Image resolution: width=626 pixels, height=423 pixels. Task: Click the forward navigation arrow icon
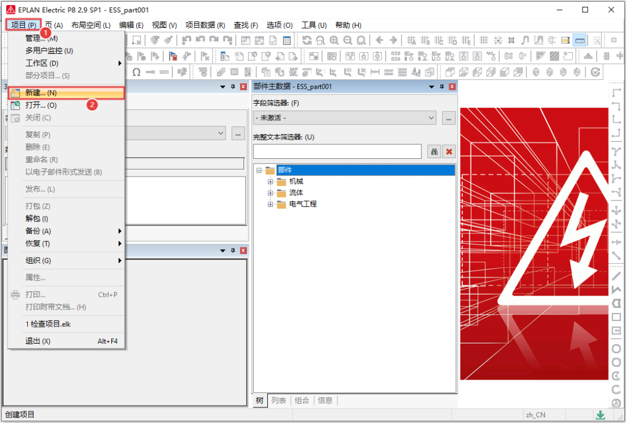pos(392,40)
